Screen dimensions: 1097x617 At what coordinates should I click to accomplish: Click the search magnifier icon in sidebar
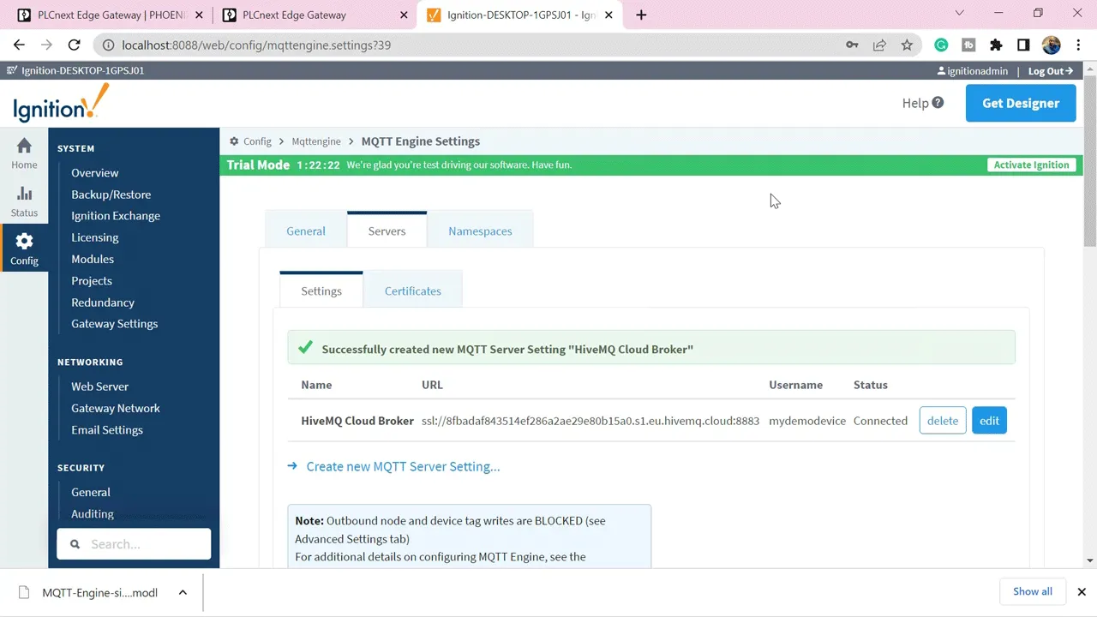click(75, 544)
